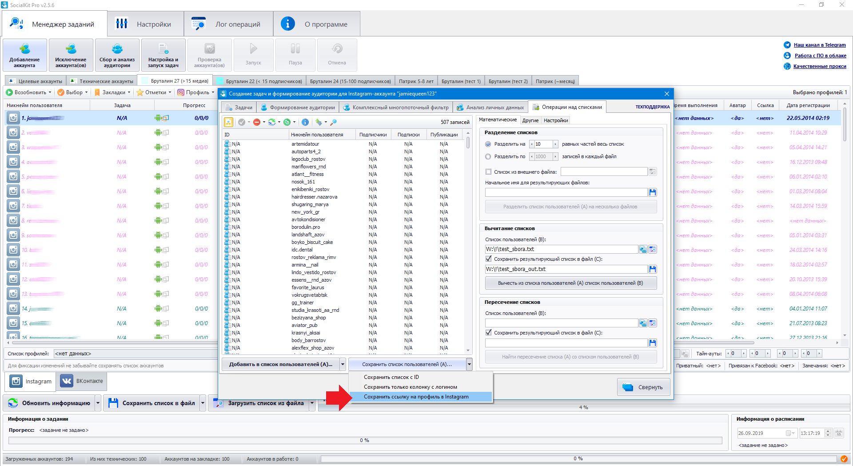Click the Добавление аккаунта button

25,55
